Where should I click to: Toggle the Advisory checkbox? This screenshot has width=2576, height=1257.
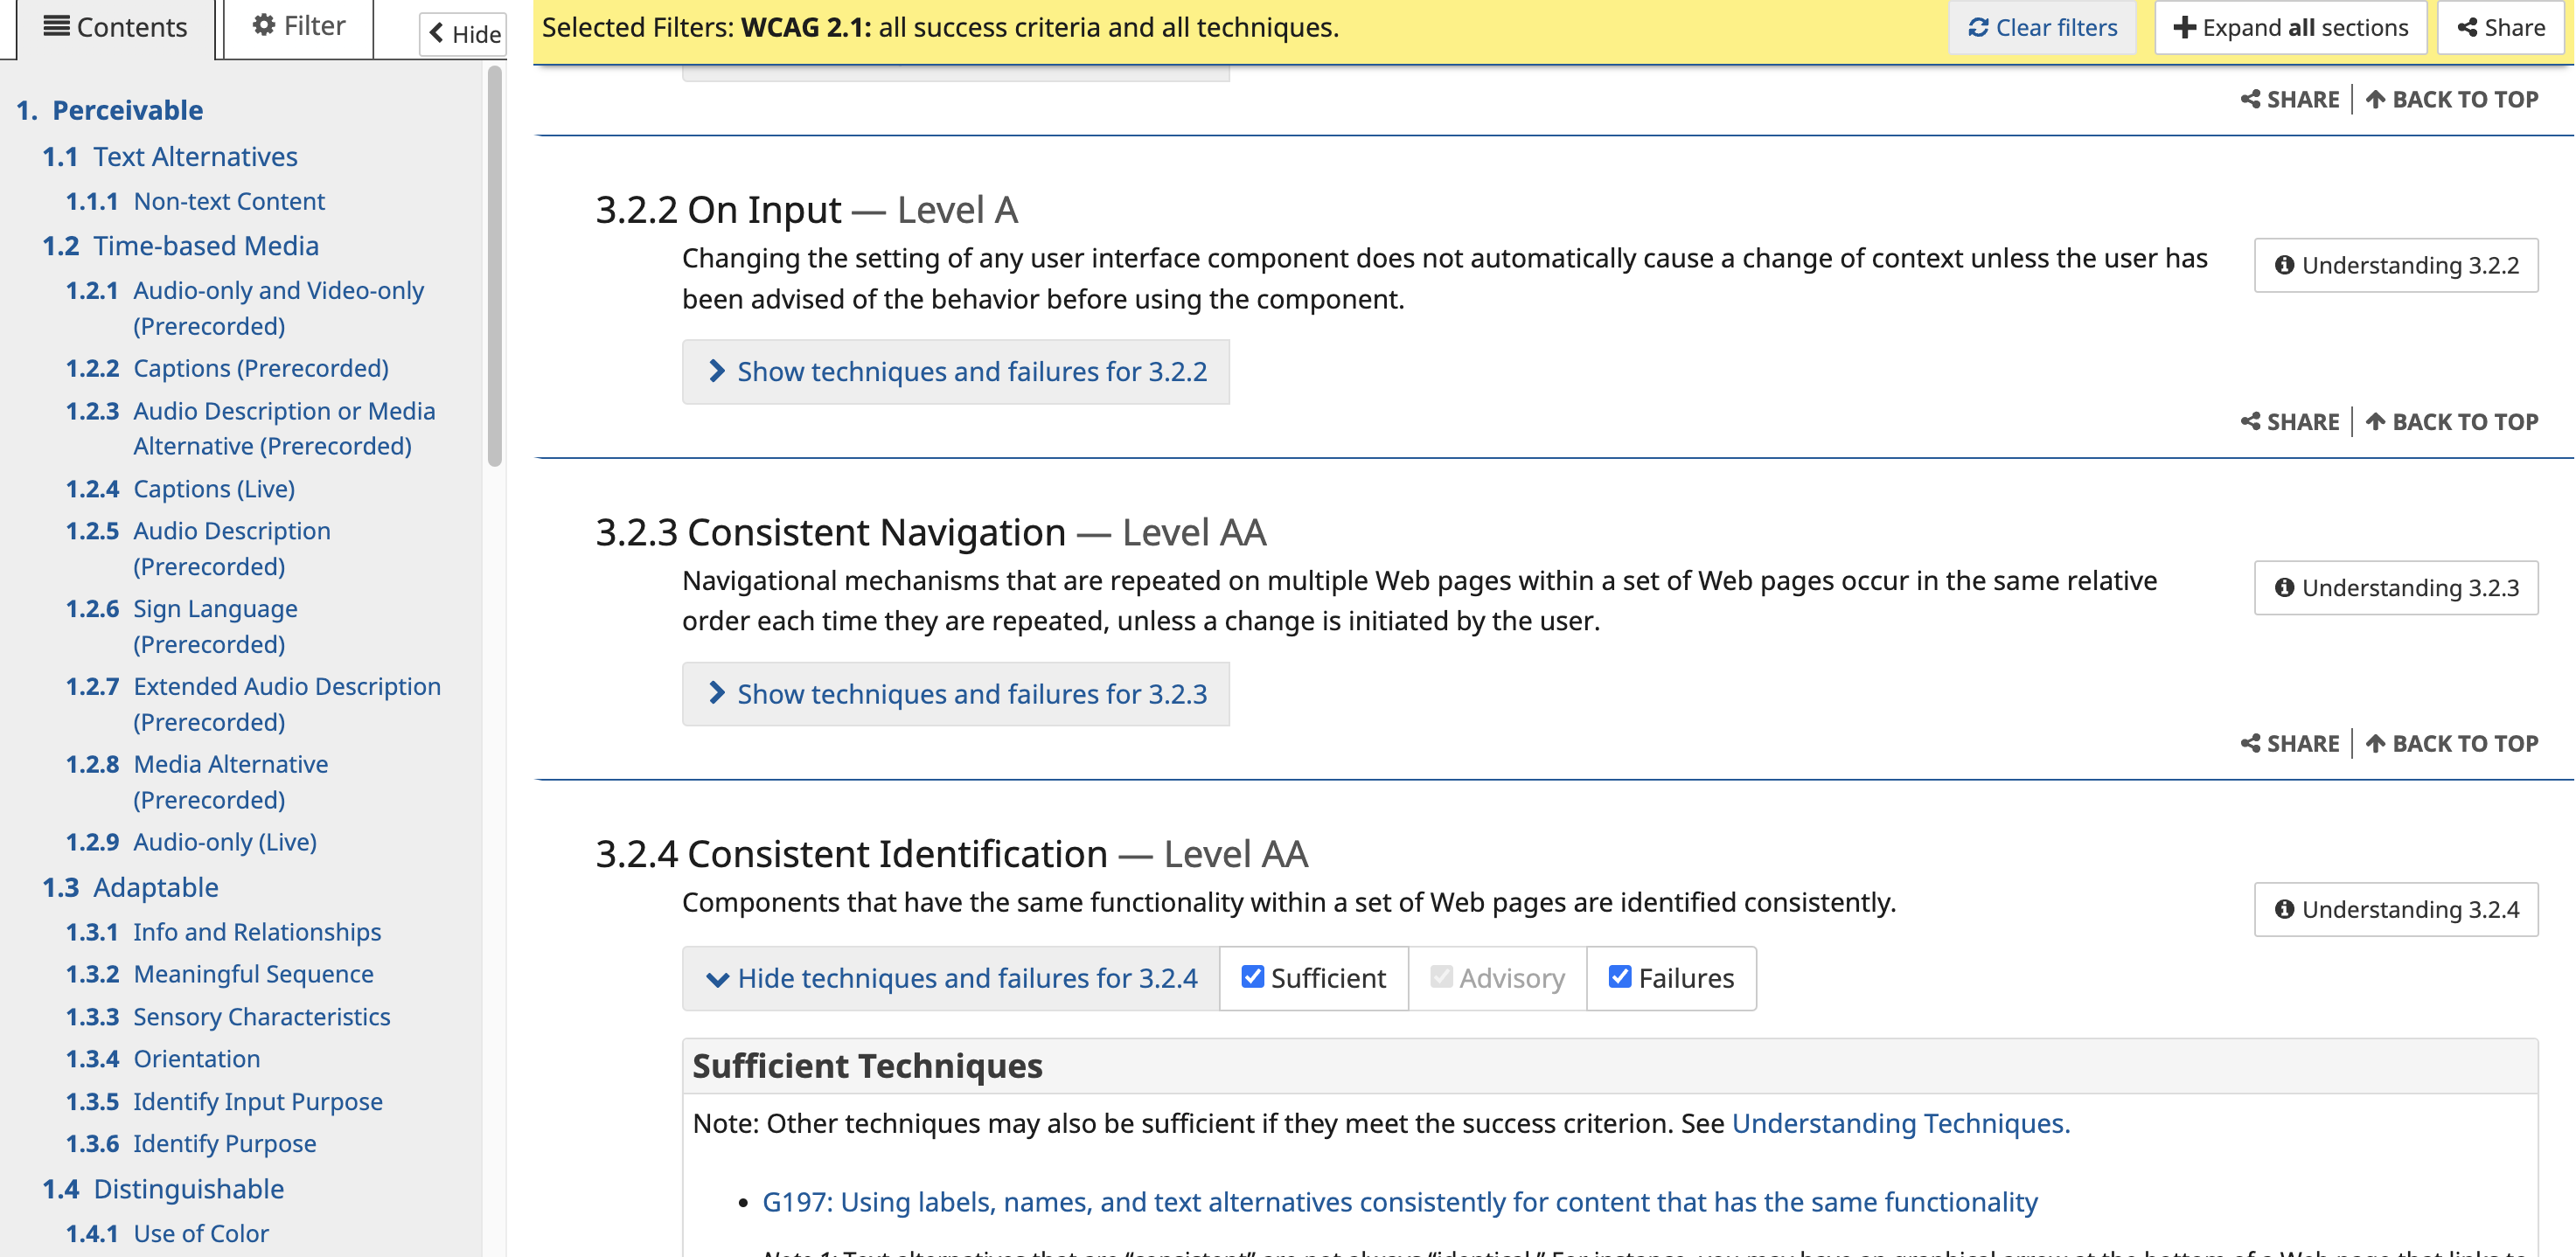(1440, 977)
